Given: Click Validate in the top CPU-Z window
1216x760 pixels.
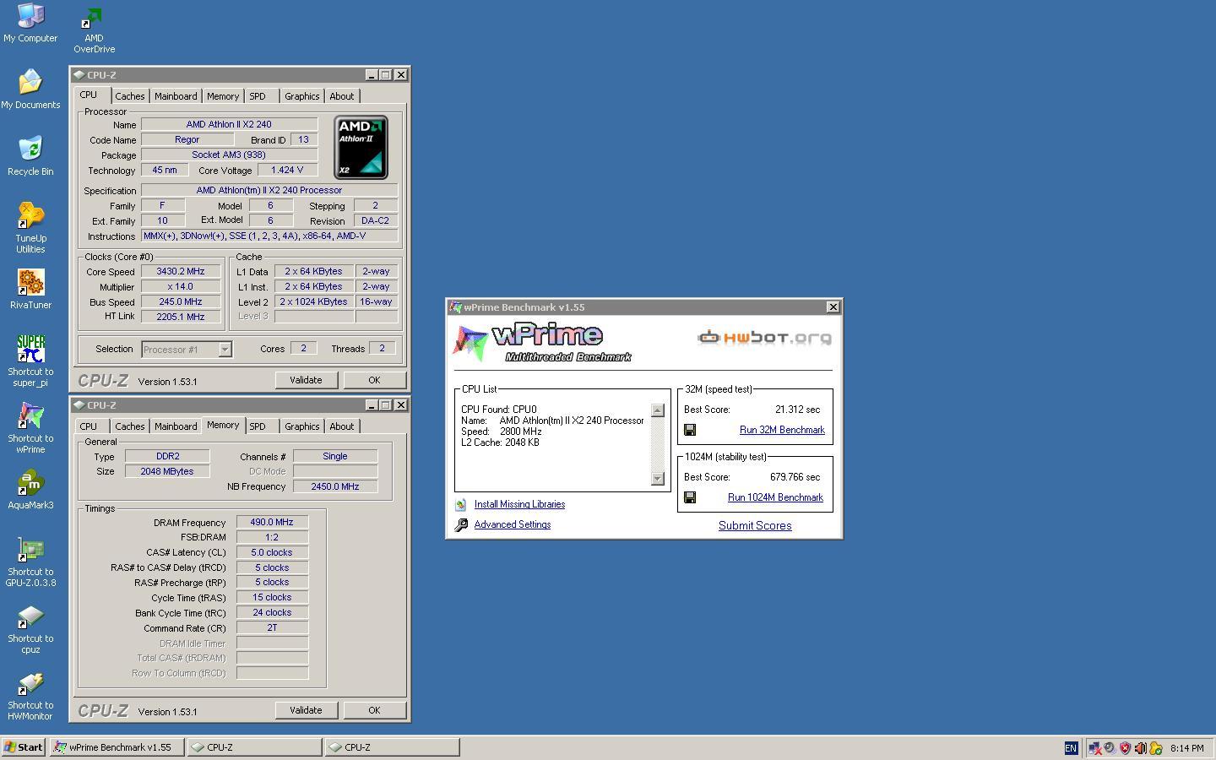Looking at the screenshot, I should (x=306, y=380).
